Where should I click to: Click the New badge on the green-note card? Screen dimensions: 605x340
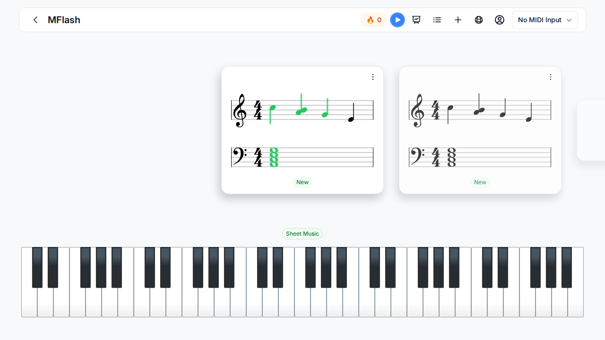point(302,182)
